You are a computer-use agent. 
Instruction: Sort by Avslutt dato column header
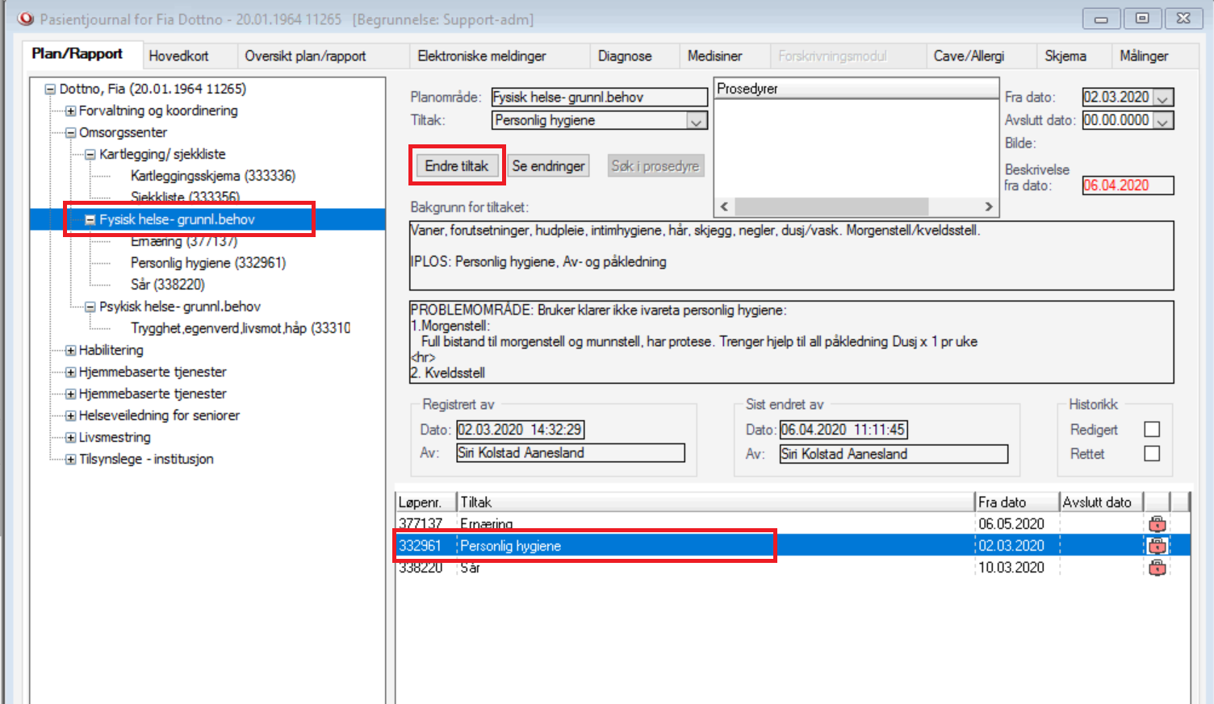coord(1102,502)
